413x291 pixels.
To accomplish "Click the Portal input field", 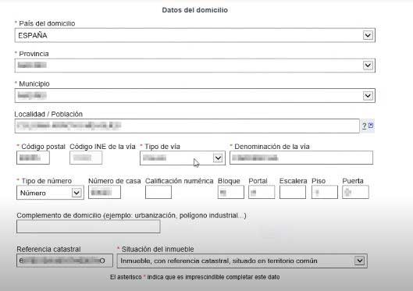I will [x=262, y=192].
